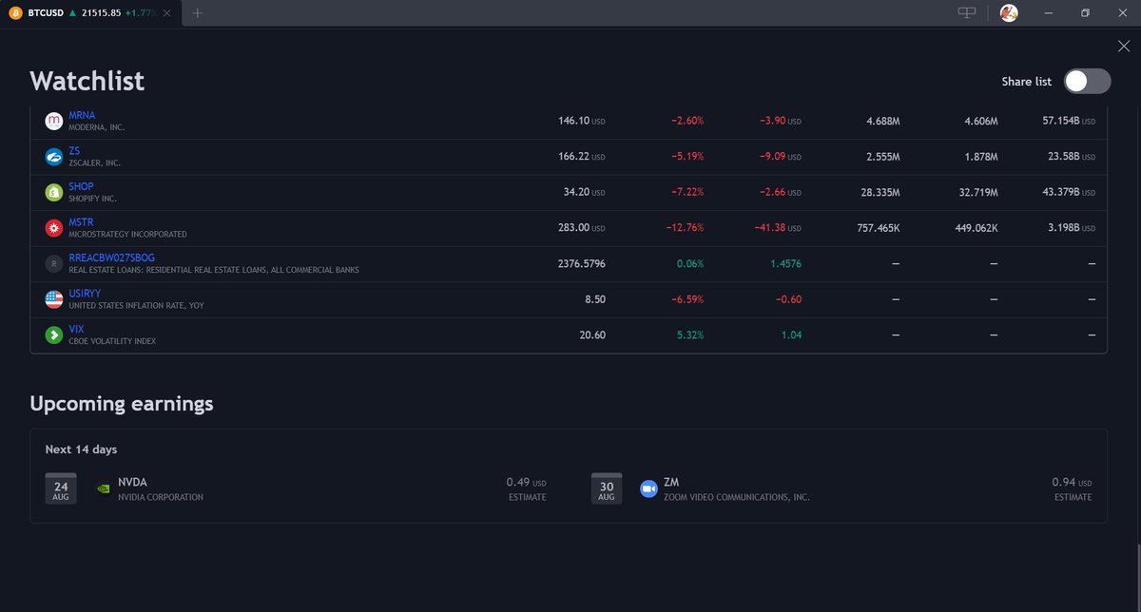Click ZS change percent −5.19%
The image size is (1141, 612).
[x=687, y=157]
